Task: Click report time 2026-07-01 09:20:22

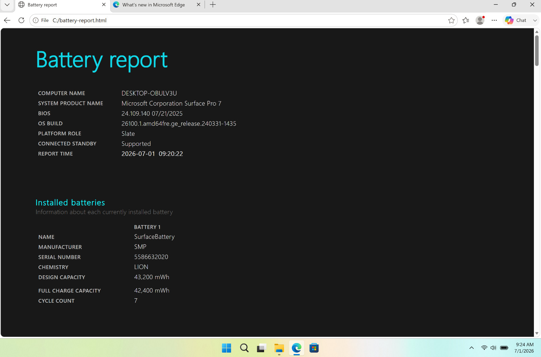Action: click(x=152, y=154)
